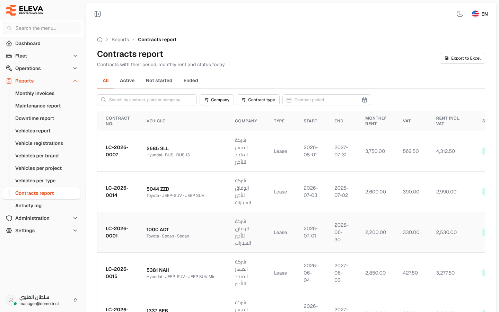Expand the Operations menu chevron
This screenshot has height=312, width=499.
(x=75, y=68)
